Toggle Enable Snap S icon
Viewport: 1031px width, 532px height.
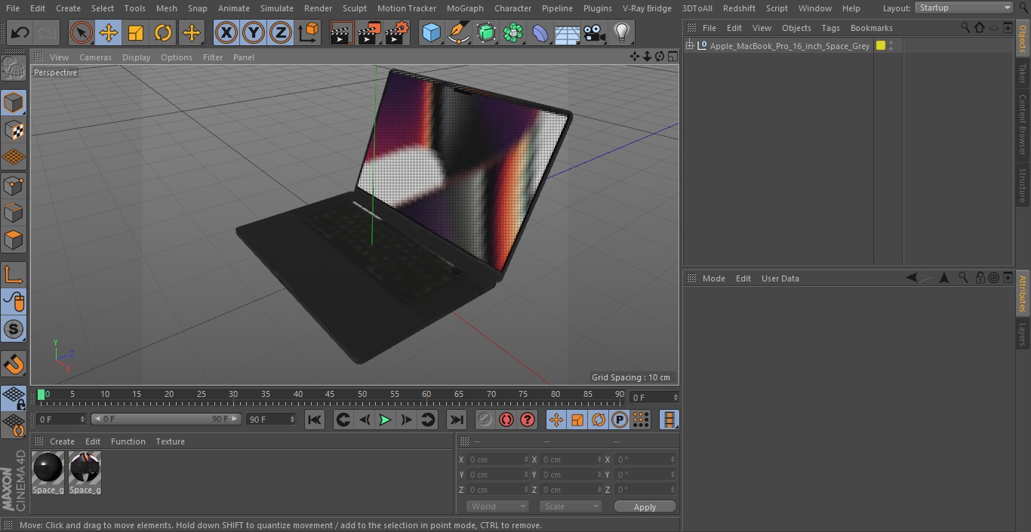pos(14,329)
